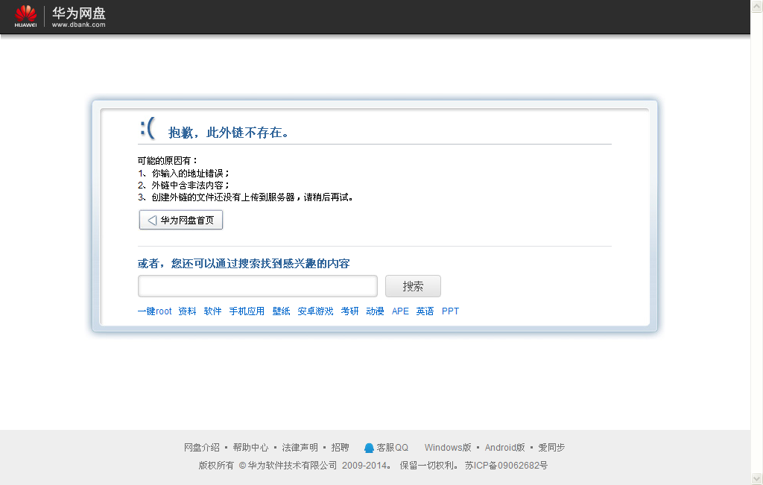Visit 帮助中心 in the footer
763x485 pixels.
(x=250, y=448)
